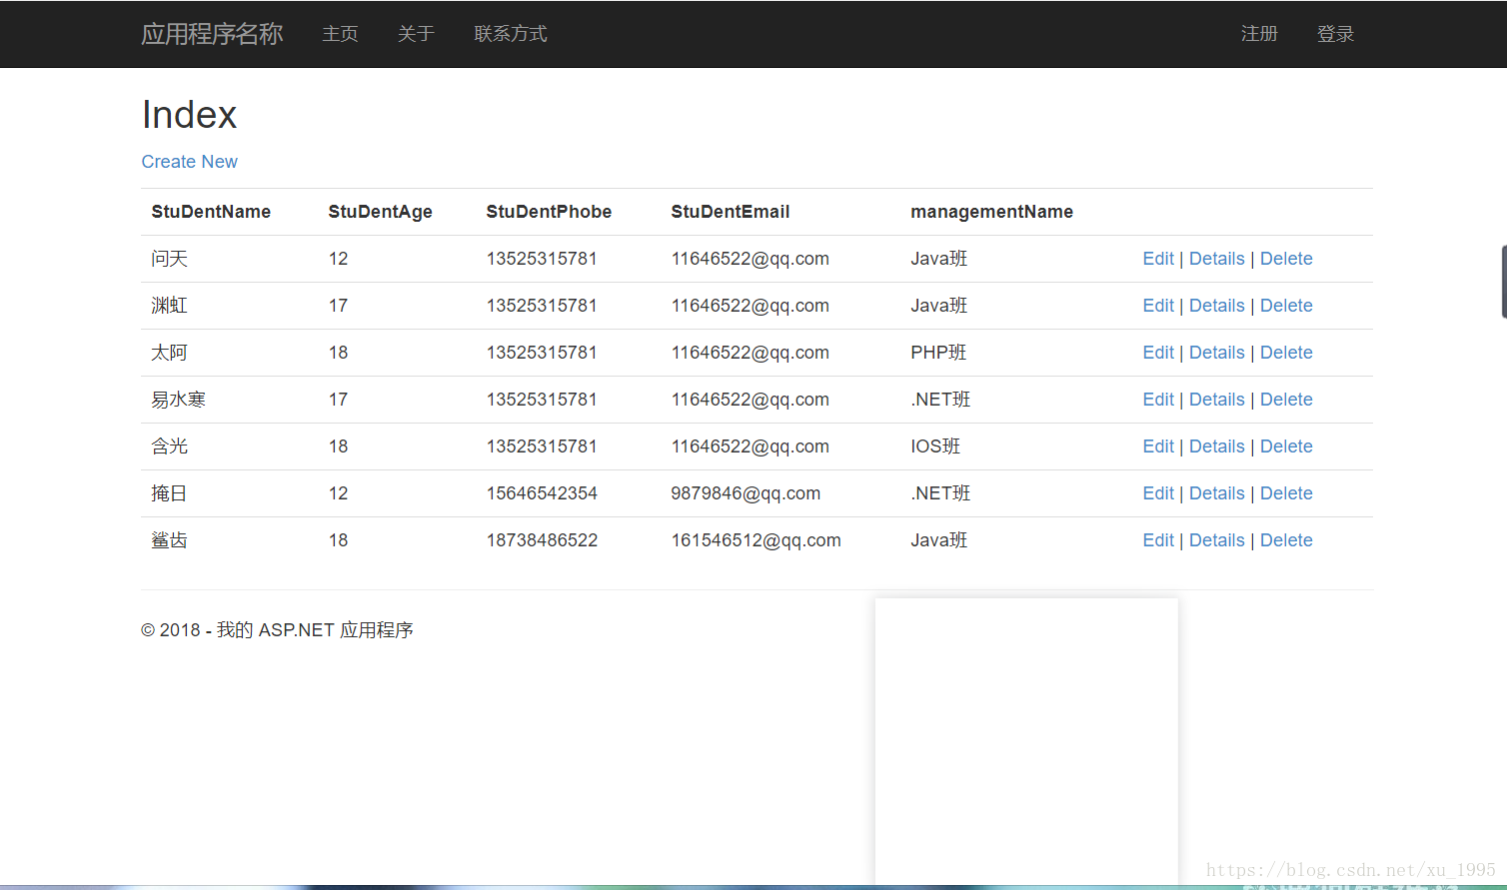The image size is (1507, 890).
Task: Click the email 9879846@qq.com
Action: pos(746,493)
